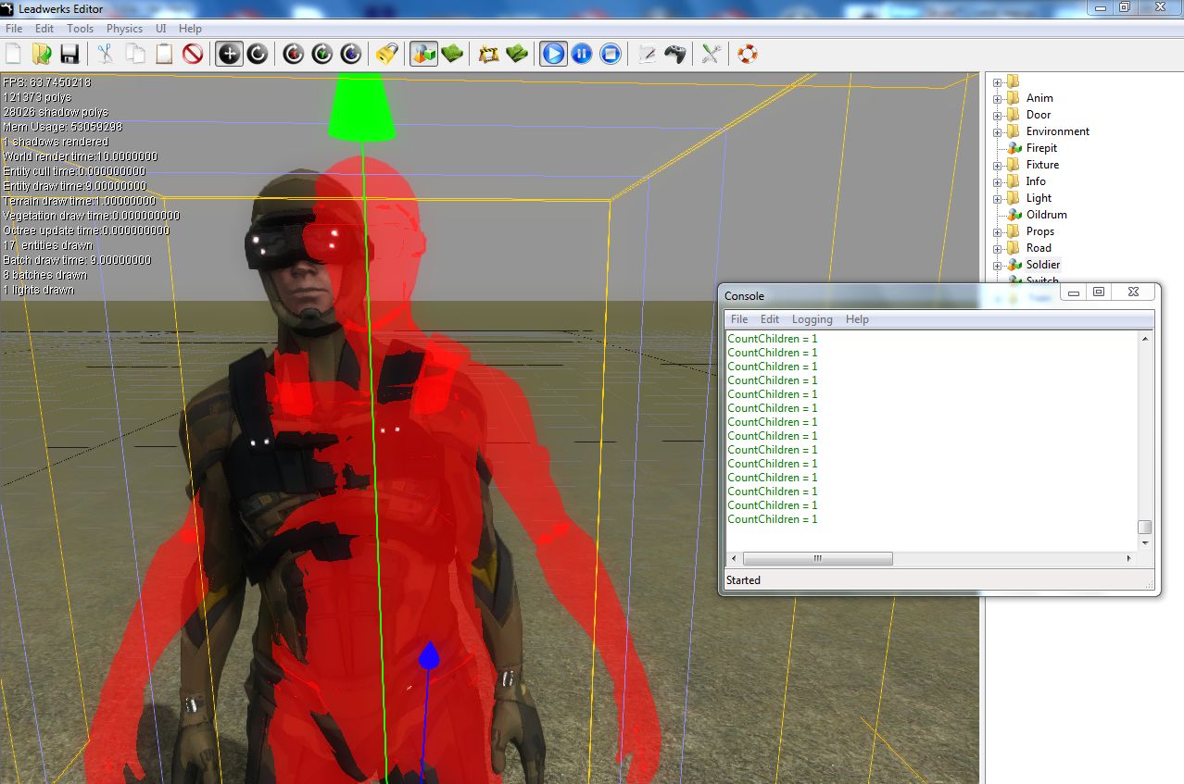
Task: Click the red axis rotation globe icon
Action: (293, 54)
